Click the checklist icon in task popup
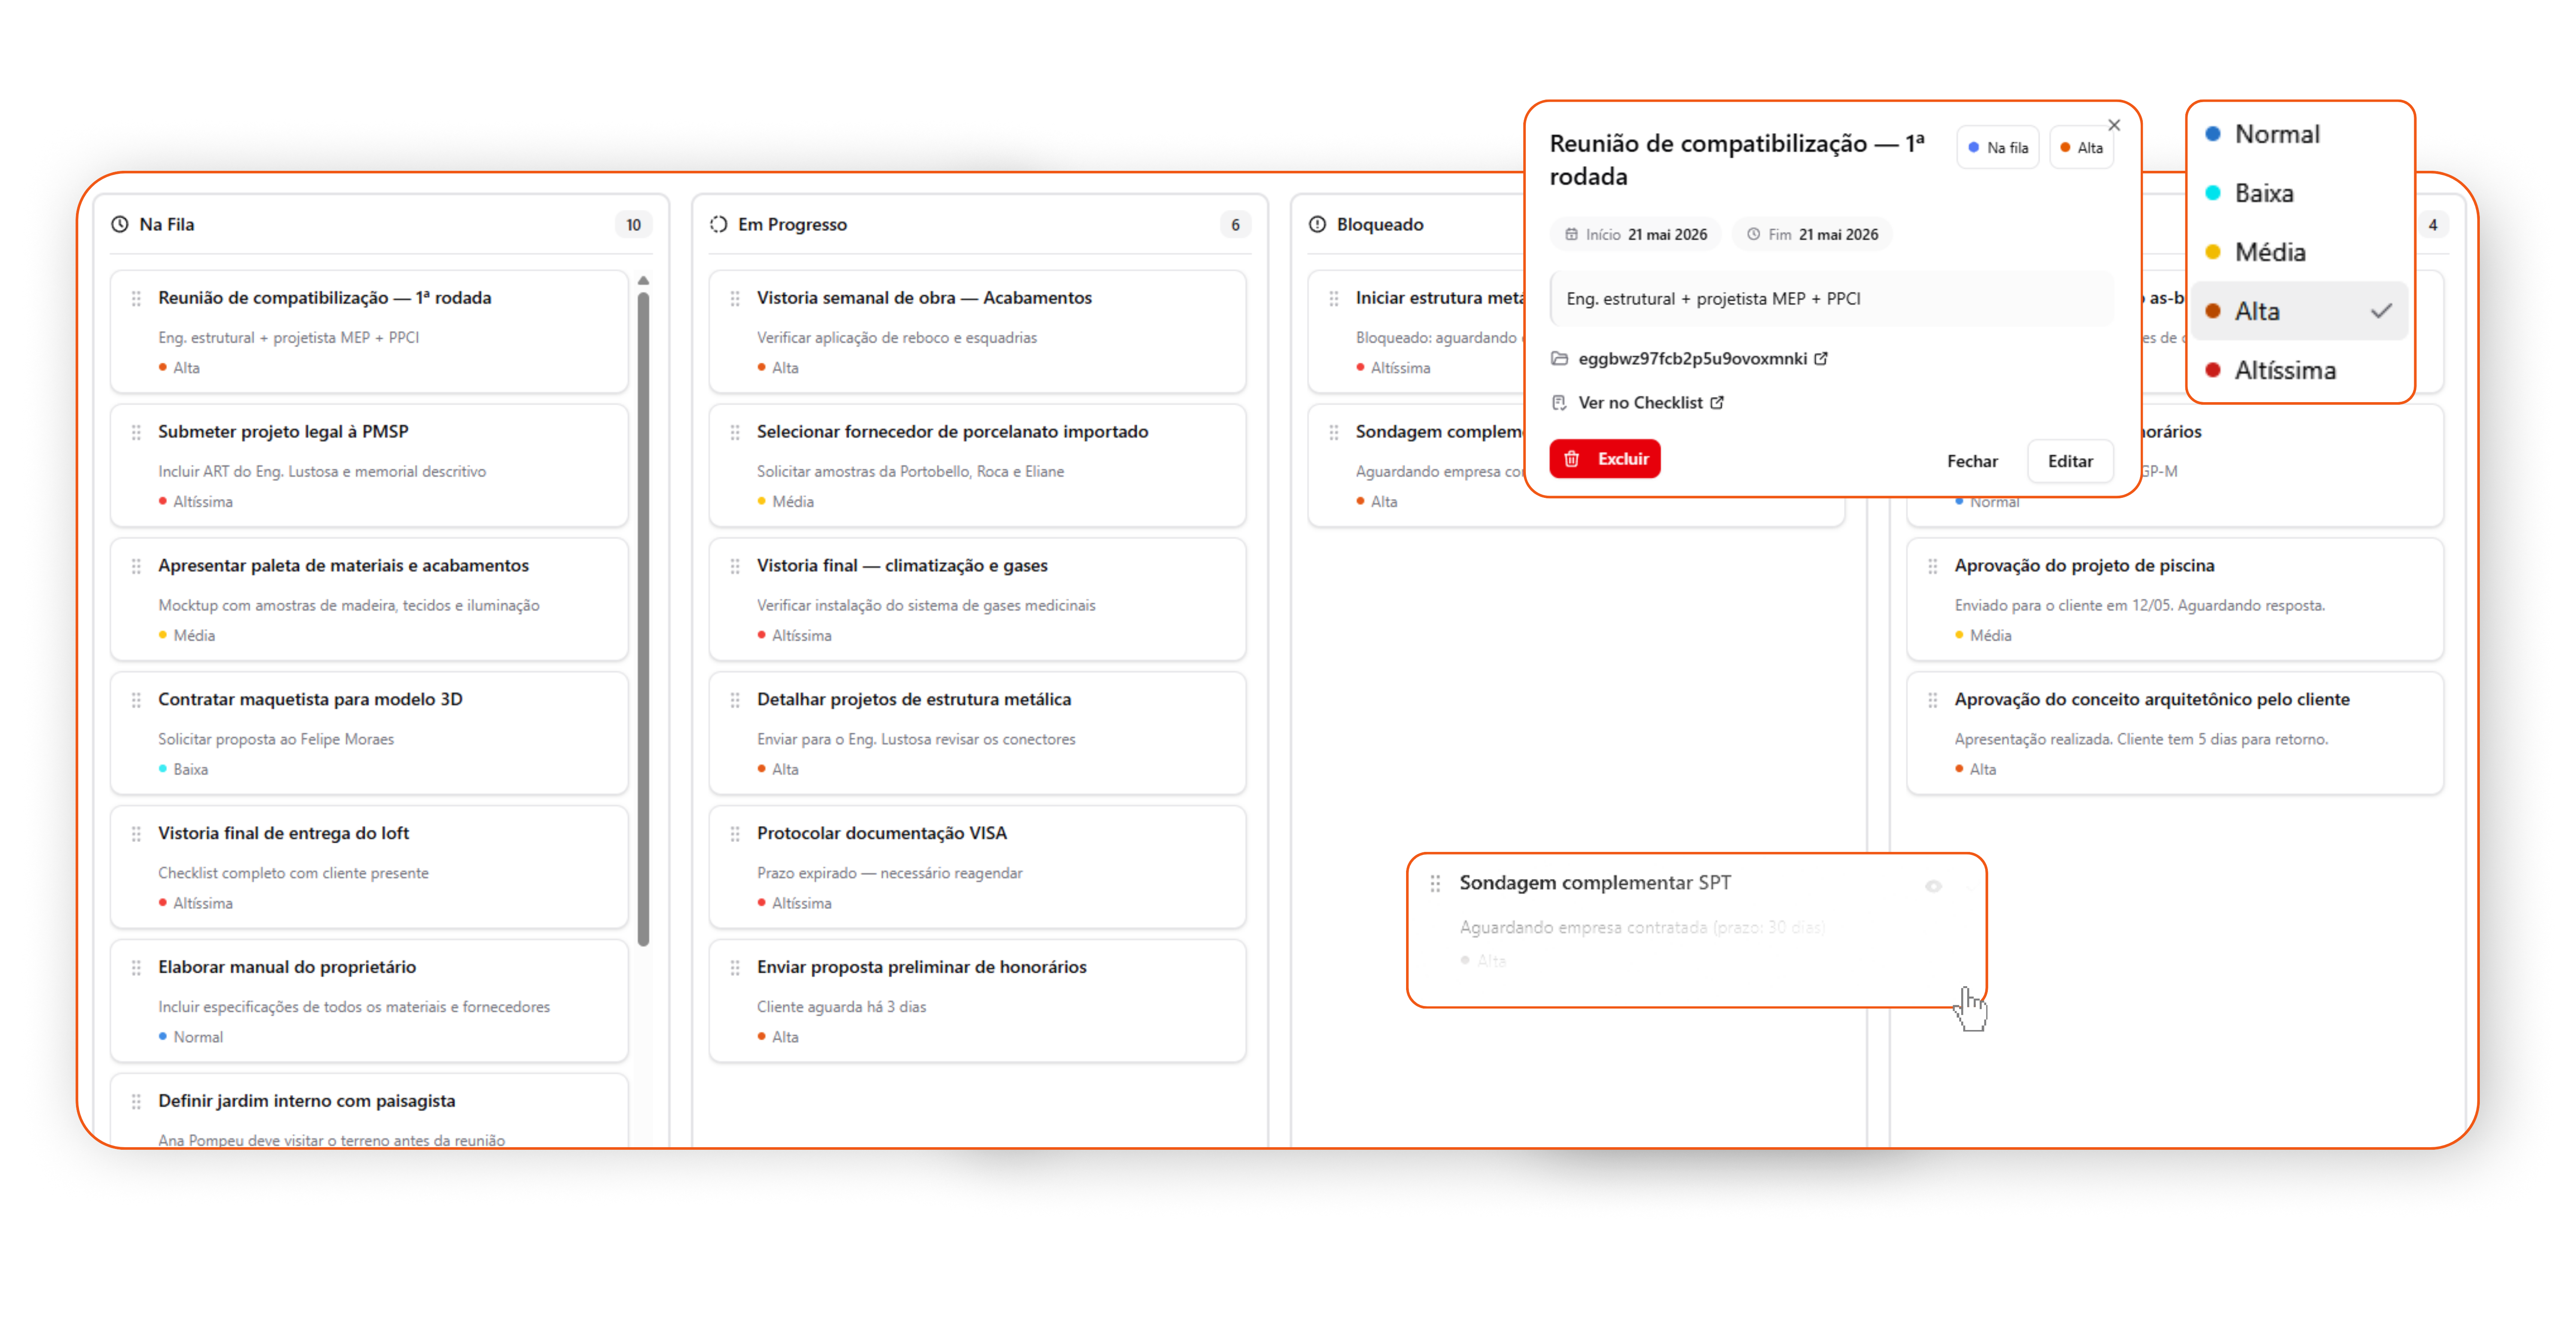The height and width of the screenshot is (1321, 2576). (x=1559, y=402)
